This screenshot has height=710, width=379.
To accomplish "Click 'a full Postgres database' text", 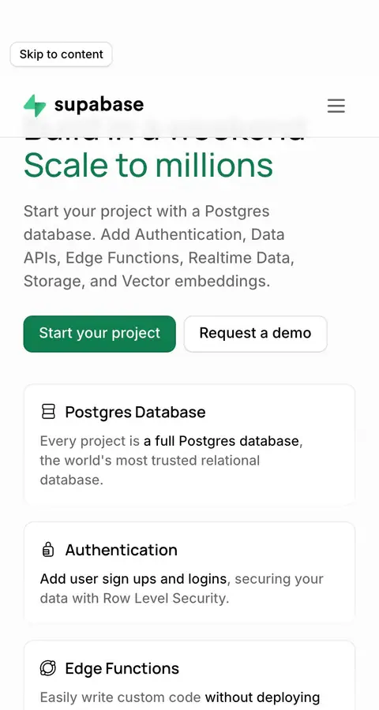I will (221, 440).
